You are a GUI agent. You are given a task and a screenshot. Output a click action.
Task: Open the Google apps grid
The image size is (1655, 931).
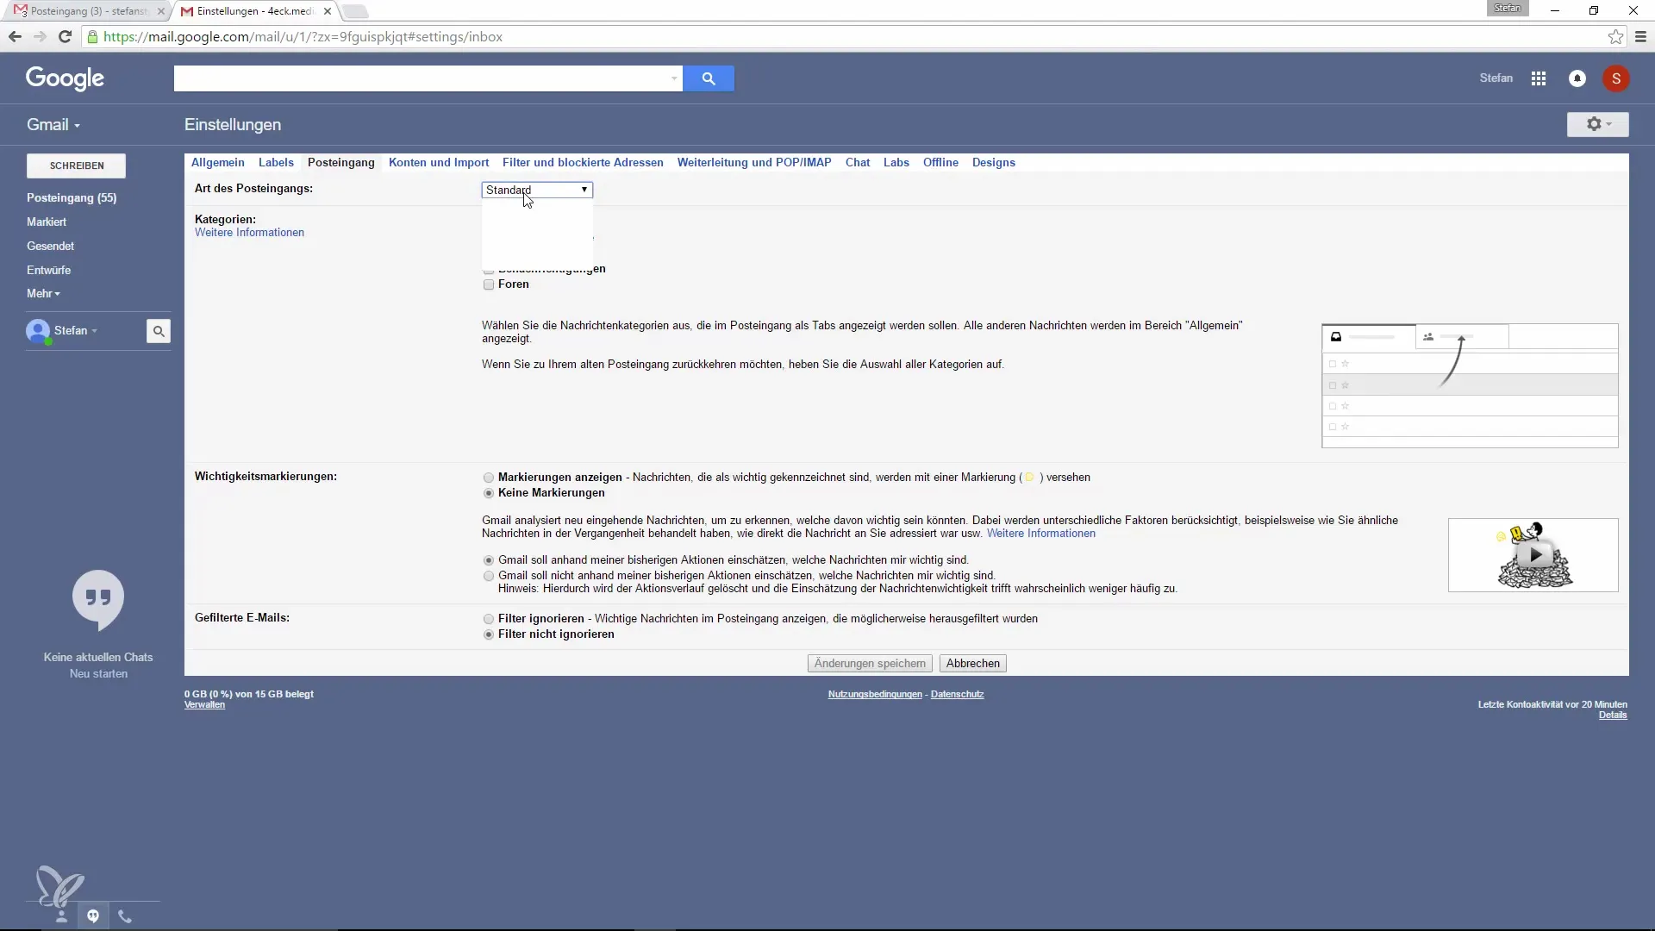pos(1539,78)
